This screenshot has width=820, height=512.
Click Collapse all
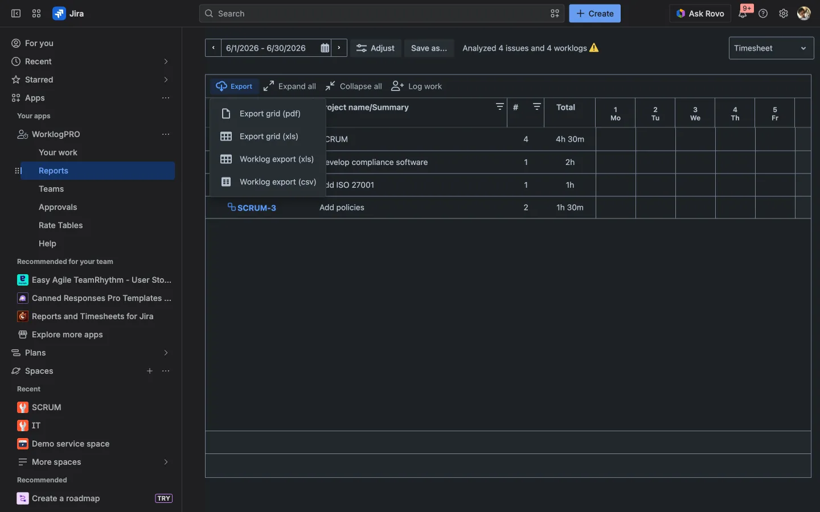354,86
